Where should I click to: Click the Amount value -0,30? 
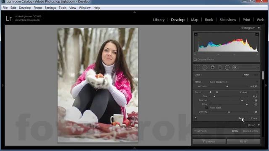tap(254, 86)
